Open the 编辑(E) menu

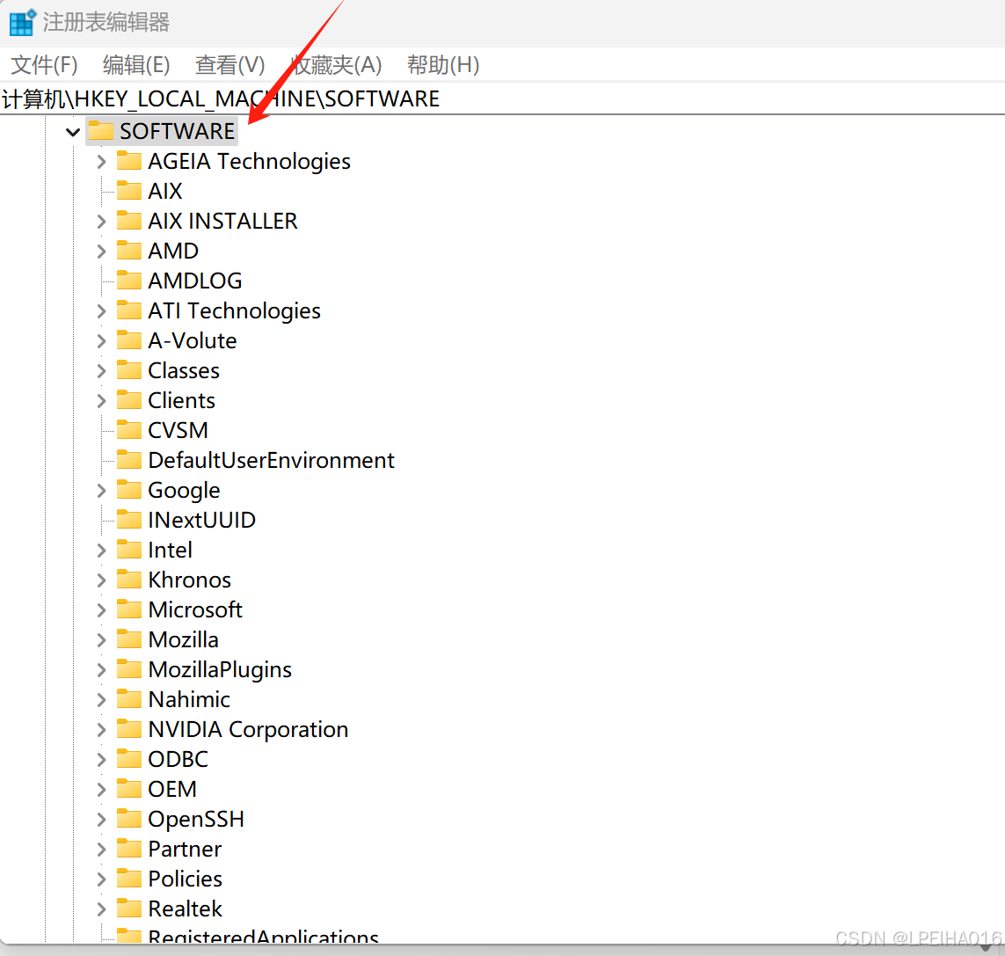coord(136,65)
